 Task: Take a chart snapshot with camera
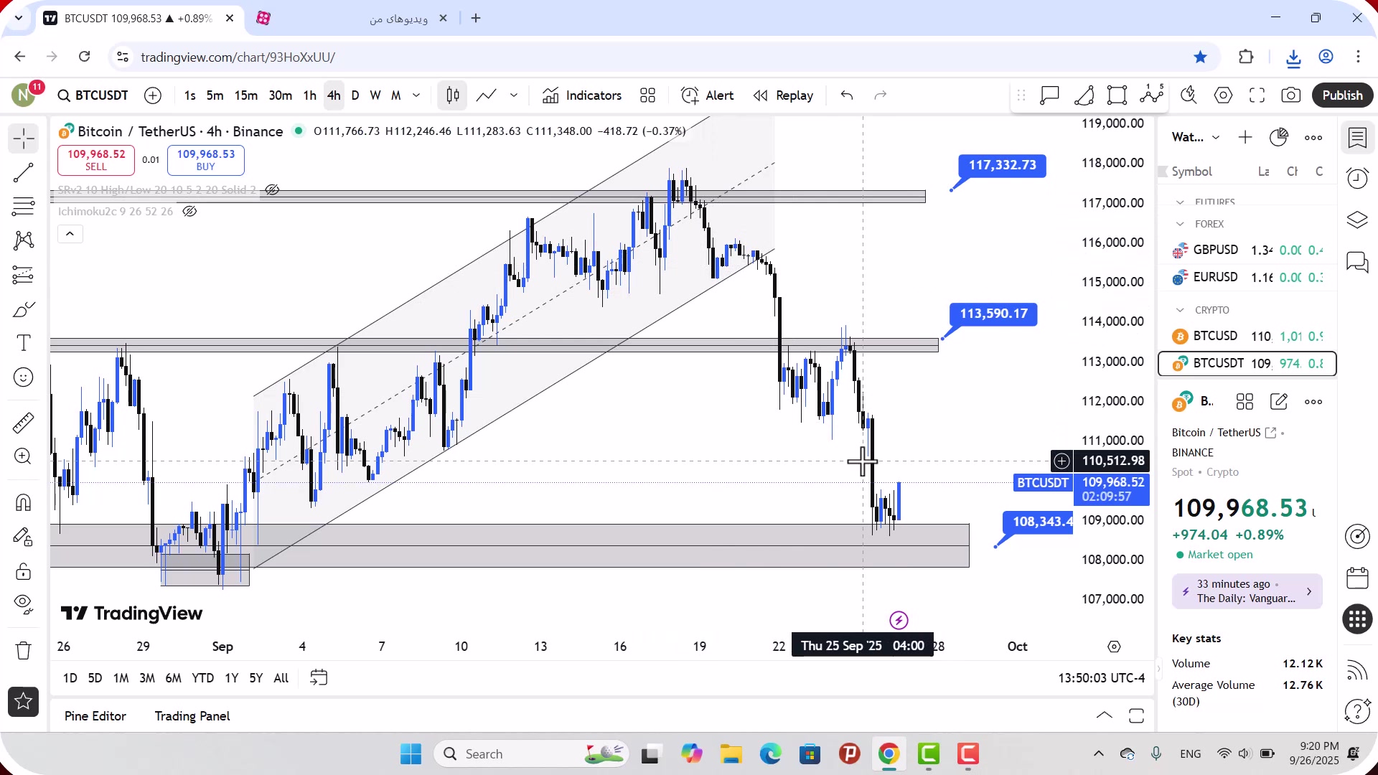coord(1291,95)
